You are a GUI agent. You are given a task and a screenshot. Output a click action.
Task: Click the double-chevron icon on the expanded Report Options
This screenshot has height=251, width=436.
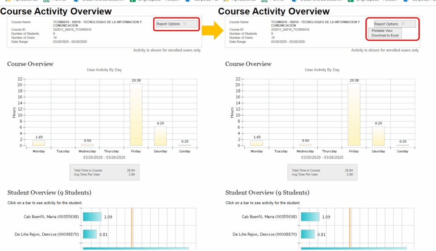click(x=402, y=24)
